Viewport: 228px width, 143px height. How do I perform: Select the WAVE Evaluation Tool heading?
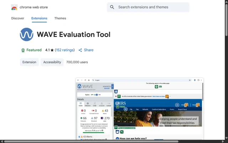[x=74, y=35]
